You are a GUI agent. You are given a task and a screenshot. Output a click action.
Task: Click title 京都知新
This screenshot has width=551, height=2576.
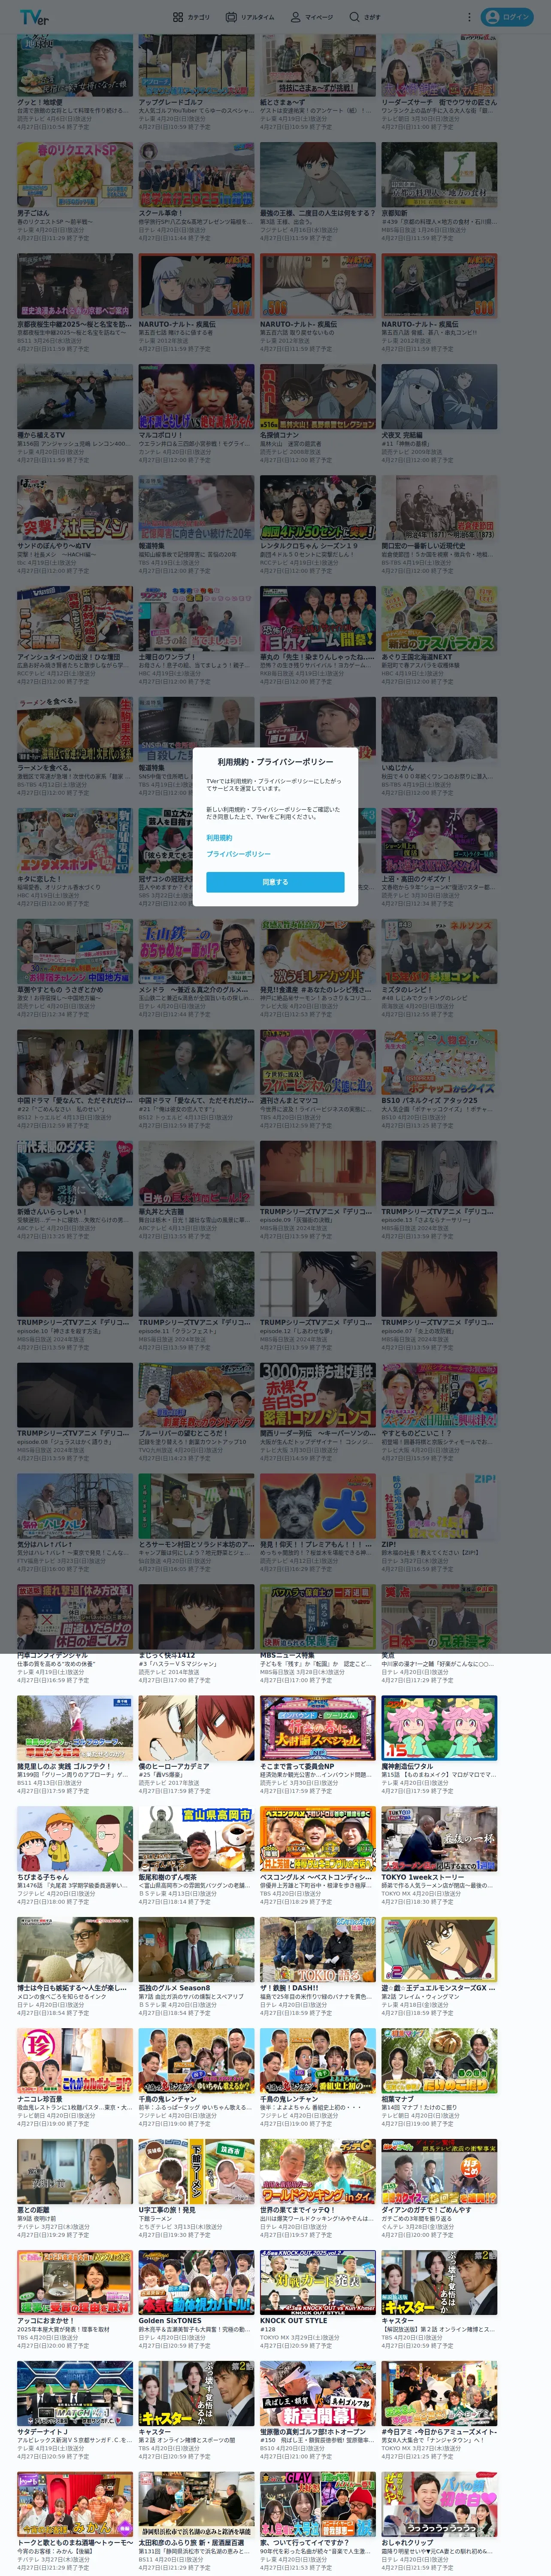[x=394, y=213]
